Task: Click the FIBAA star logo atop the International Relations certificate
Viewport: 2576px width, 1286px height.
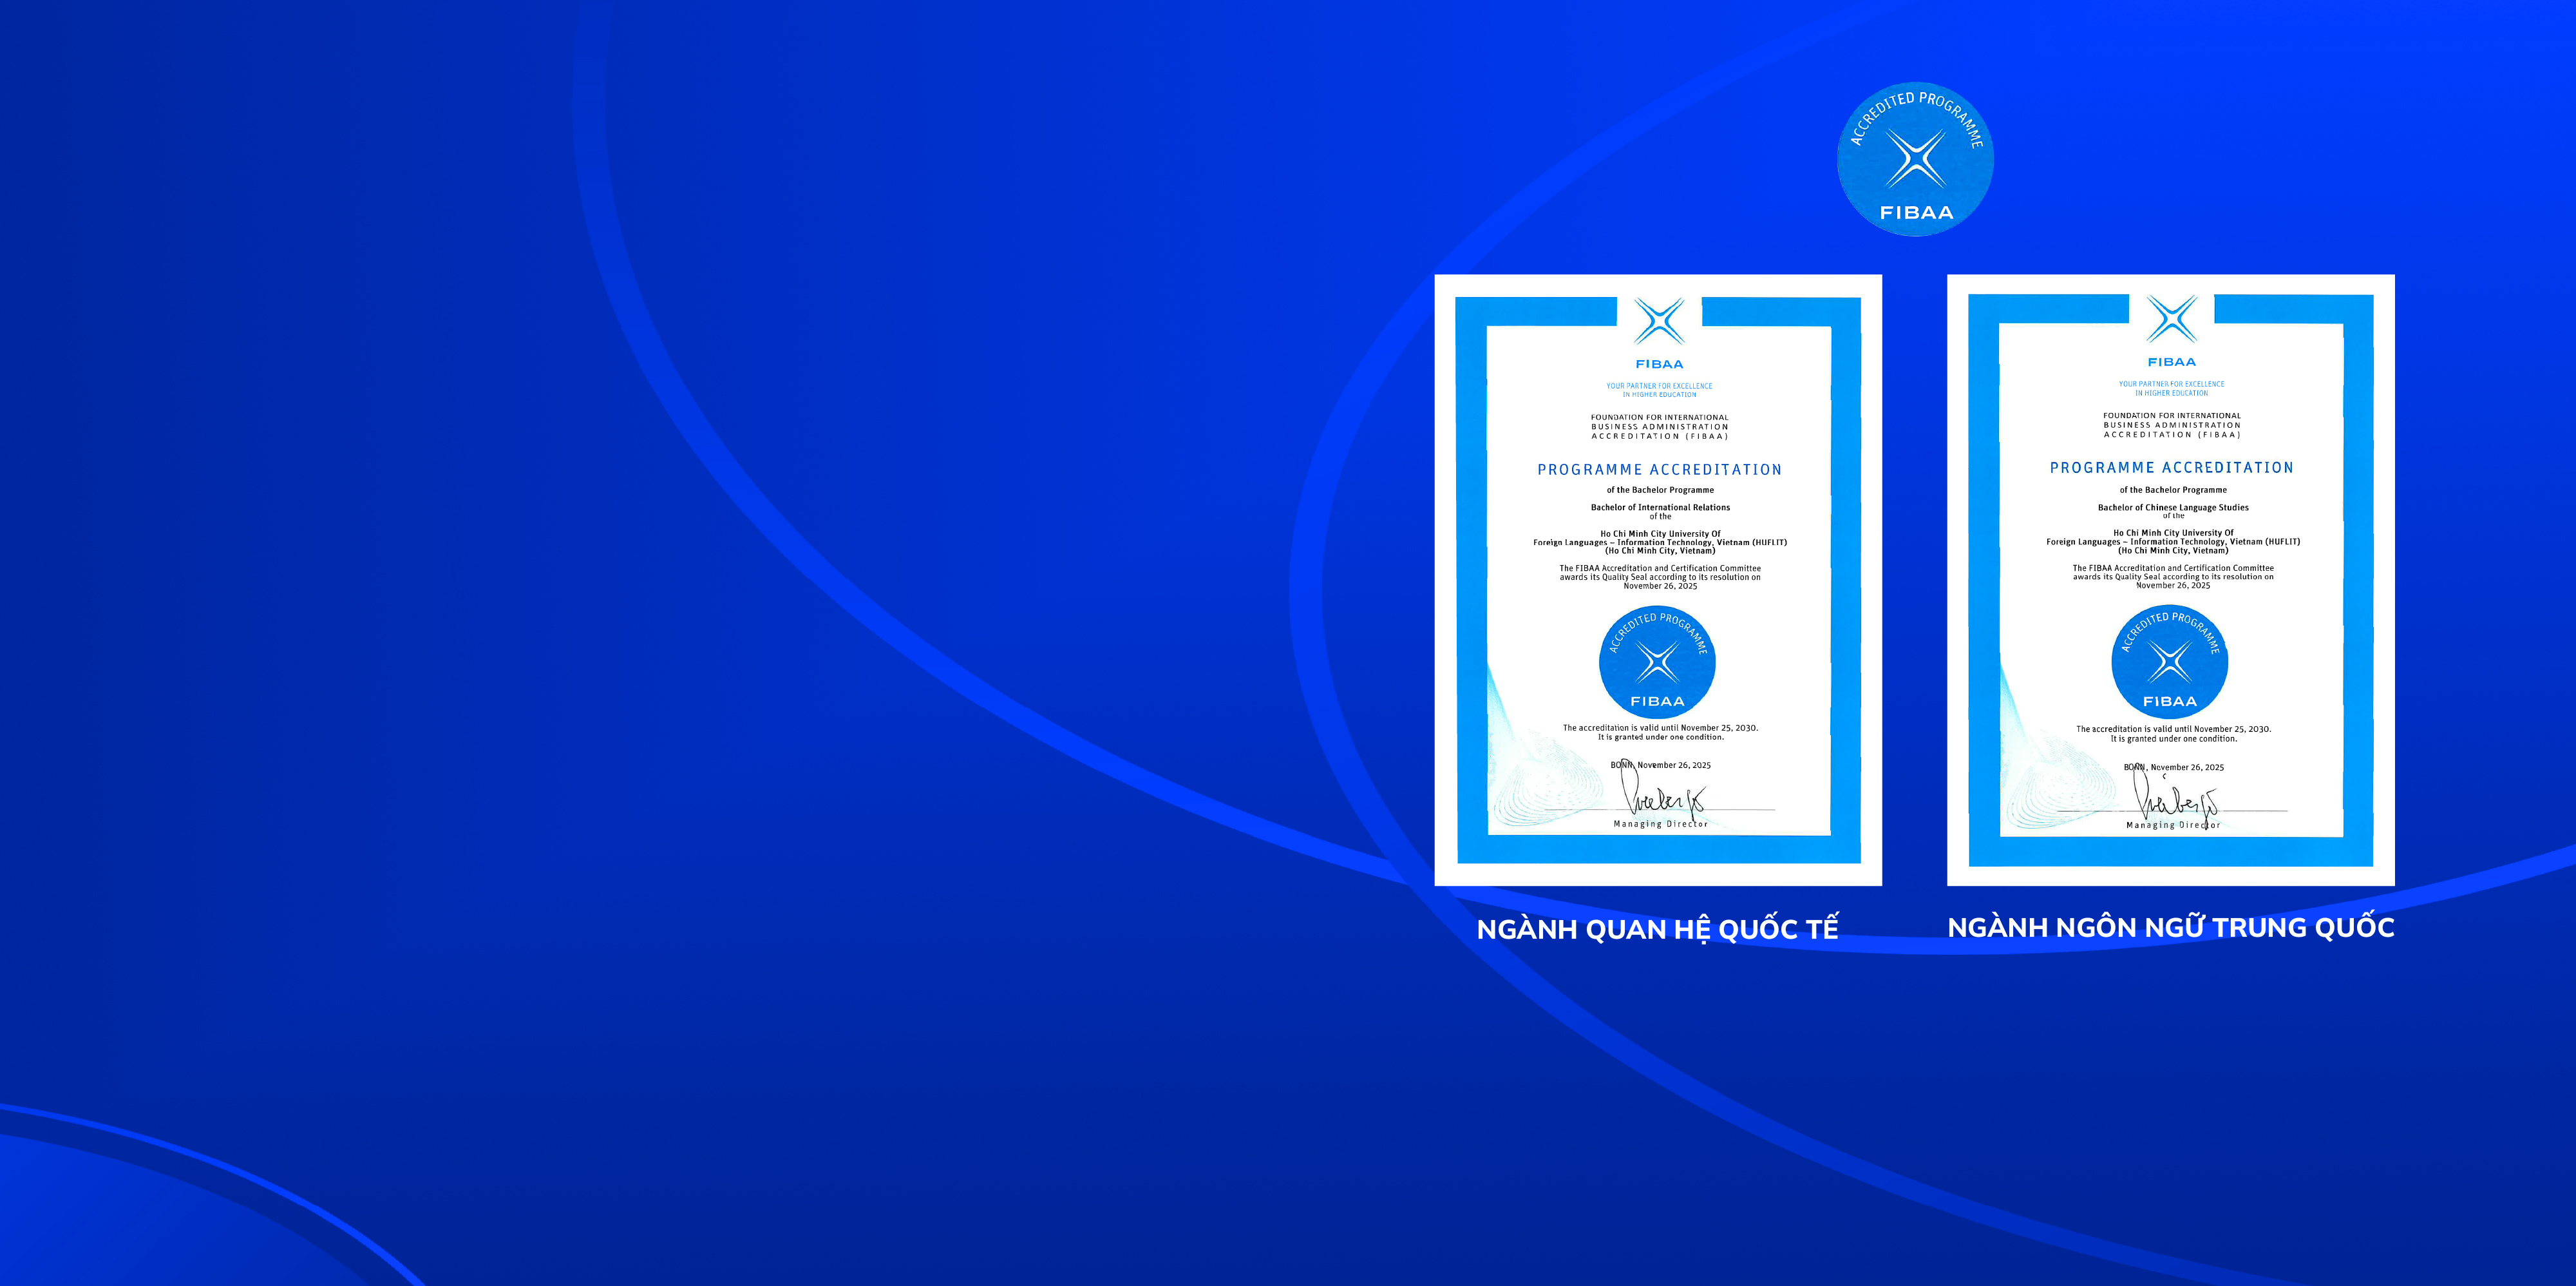Action: point(1660,322)
